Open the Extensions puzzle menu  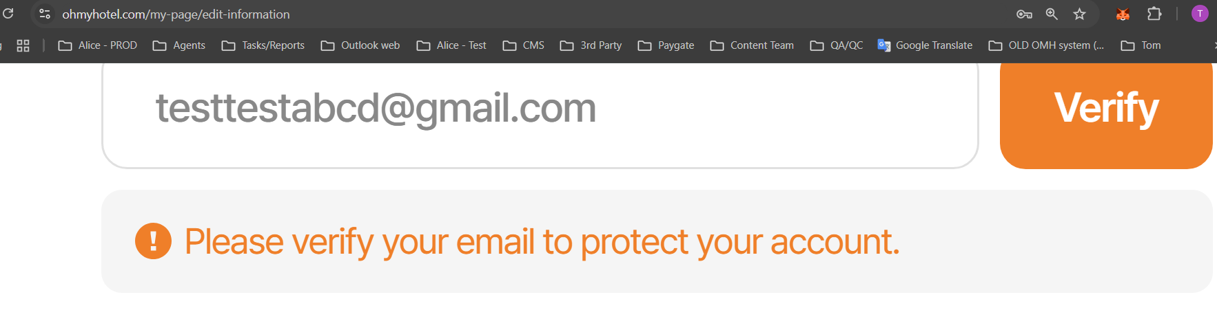coord(1154,14)
